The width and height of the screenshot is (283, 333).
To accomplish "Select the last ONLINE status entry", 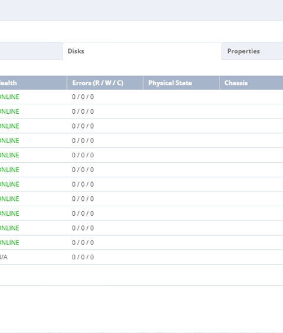I will [9, 242].
